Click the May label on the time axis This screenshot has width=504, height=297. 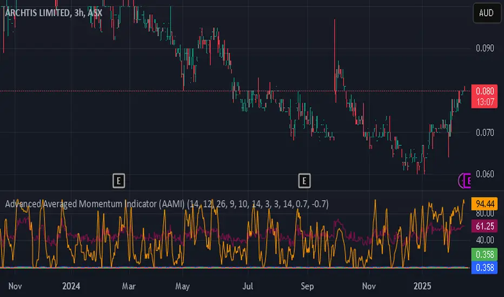pos(182,286)
